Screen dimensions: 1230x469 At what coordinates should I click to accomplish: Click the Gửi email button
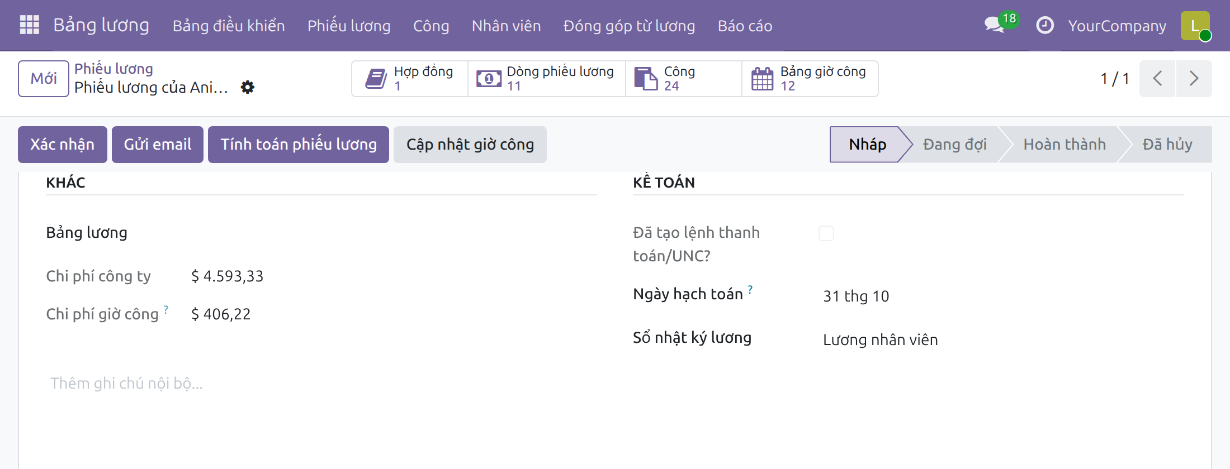click(158, 145)
